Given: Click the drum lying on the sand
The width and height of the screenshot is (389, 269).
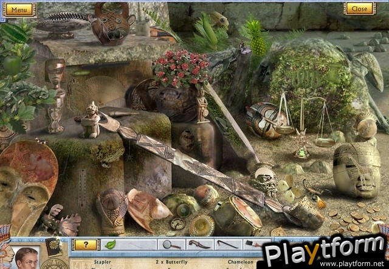Looking at the screenshot, I should pyautogui.click(x=236, y=217).
